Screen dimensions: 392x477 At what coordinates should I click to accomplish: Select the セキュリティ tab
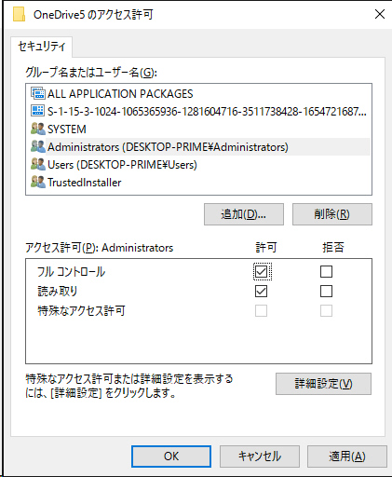click(x=42, y=47)
